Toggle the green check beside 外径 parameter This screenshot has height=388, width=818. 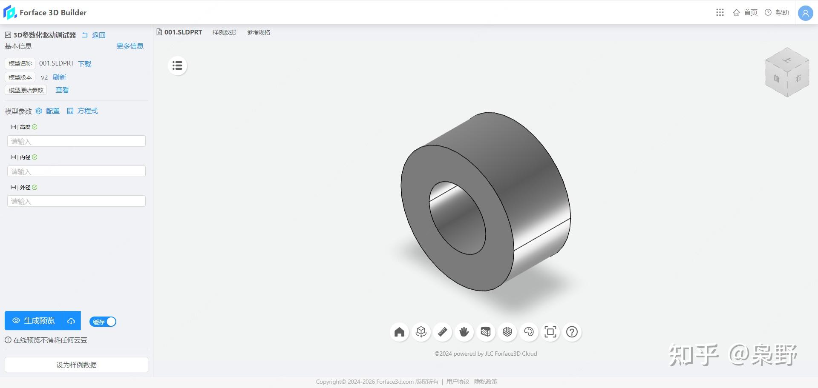pos(35,187)
